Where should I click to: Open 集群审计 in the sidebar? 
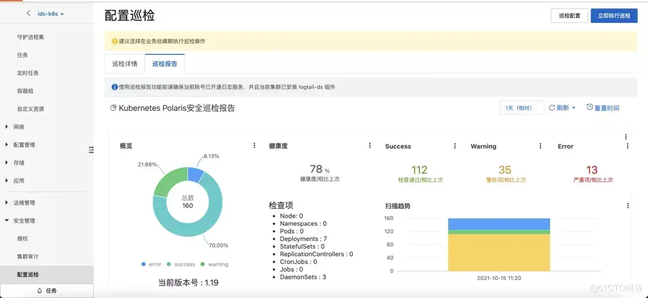click(x=28, y=256)
